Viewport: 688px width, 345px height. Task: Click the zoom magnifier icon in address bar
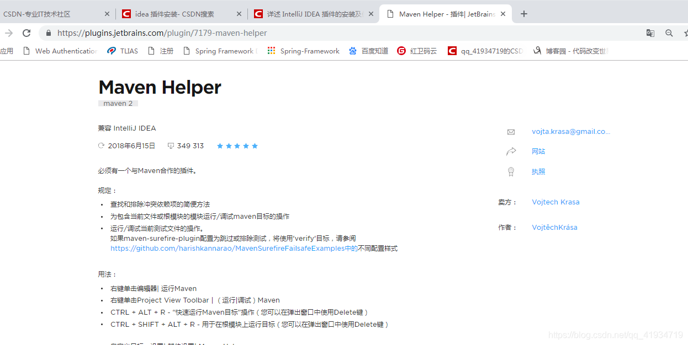pos(669,33)
